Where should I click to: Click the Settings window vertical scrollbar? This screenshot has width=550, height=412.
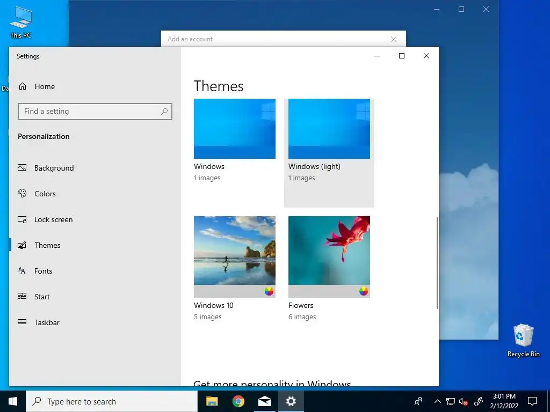(437, 263)
